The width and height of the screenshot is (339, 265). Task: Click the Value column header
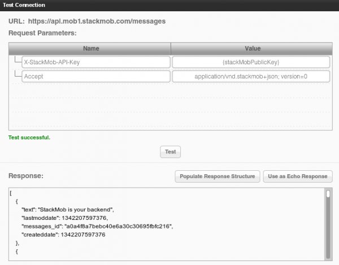(x=251, y=48)
